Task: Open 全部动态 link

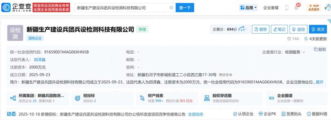Action: pyautogui.click(x=196, y=114)
